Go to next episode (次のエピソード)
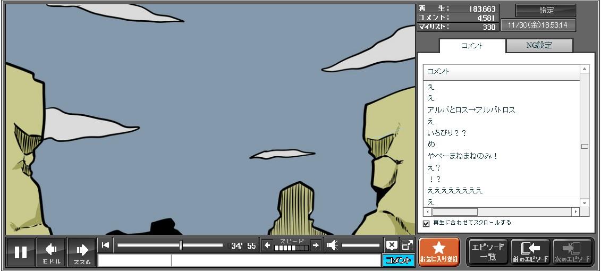The height and width of the screenshot is (271, 601). tap(573, 252)
